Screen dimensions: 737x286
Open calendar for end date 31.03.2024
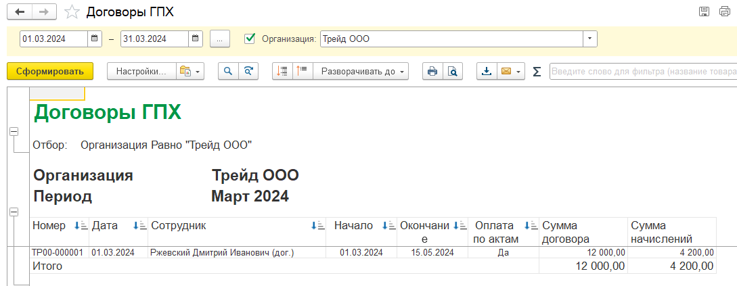coord(196,39)
